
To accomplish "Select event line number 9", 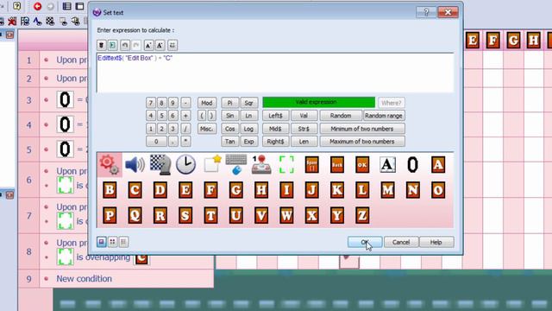I will 28,279.
